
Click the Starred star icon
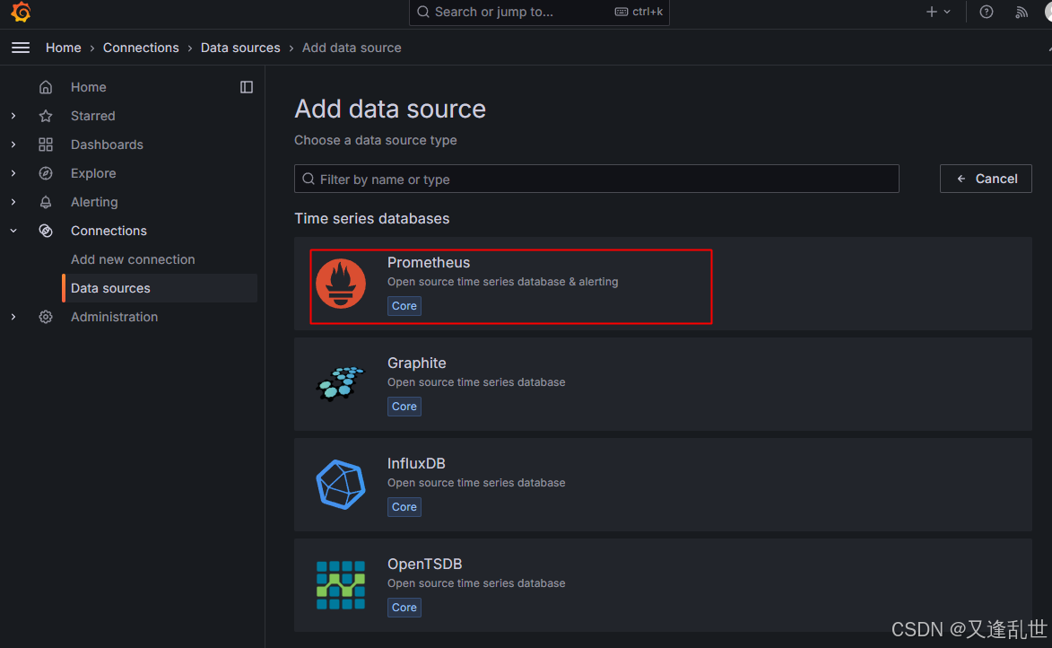tap(46, 116)
